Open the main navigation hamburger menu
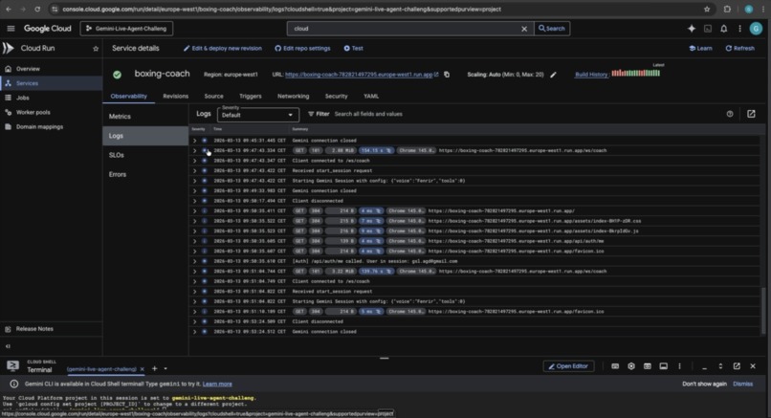The image size is (771, 418). (11, 29)
